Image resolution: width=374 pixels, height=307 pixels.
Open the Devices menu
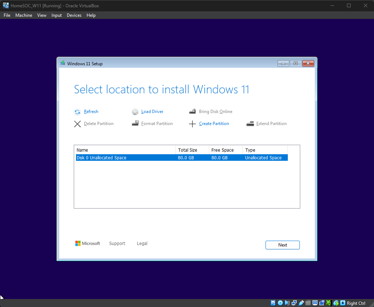[74, 15]
